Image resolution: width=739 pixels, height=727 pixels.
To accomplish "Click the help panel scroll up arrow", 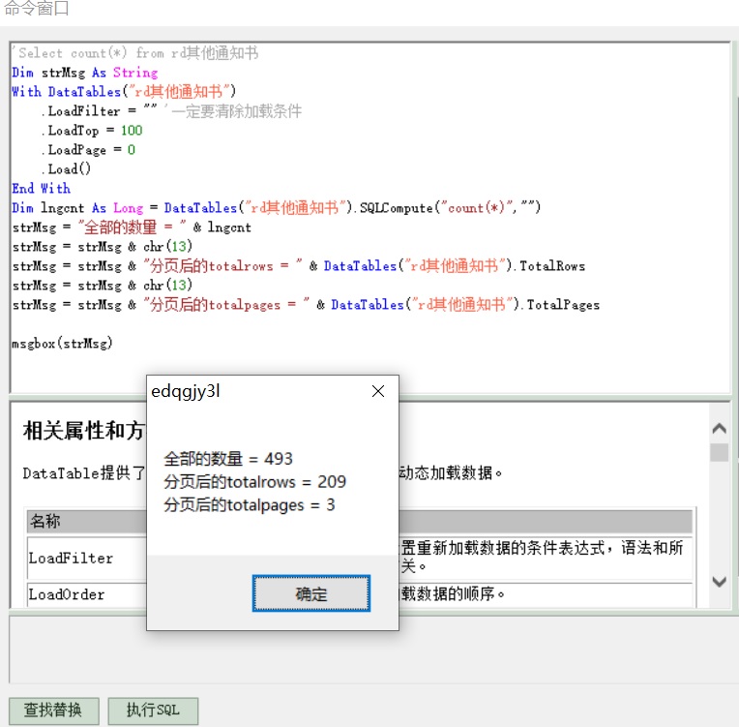I will pos(719,430).
